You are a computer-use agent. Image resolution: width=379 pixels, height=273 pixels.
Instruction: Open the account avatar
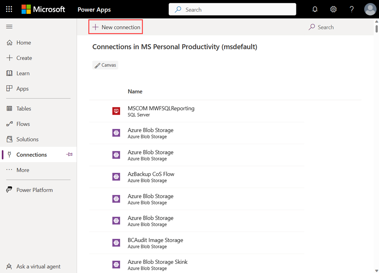[x=370, y=9]
